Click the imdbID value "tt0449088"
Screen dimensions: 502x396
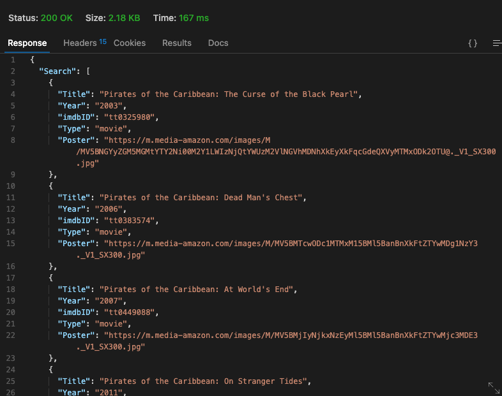130,312
